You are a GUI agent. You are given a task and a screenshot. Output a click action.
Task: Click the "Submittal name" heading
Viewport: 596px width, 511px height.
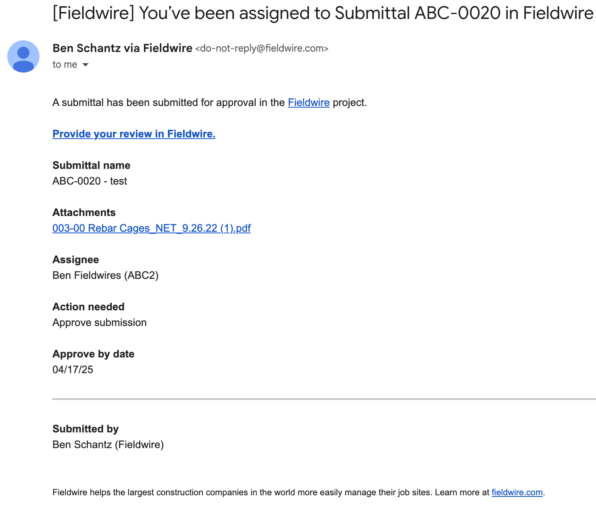click(92, 165)
